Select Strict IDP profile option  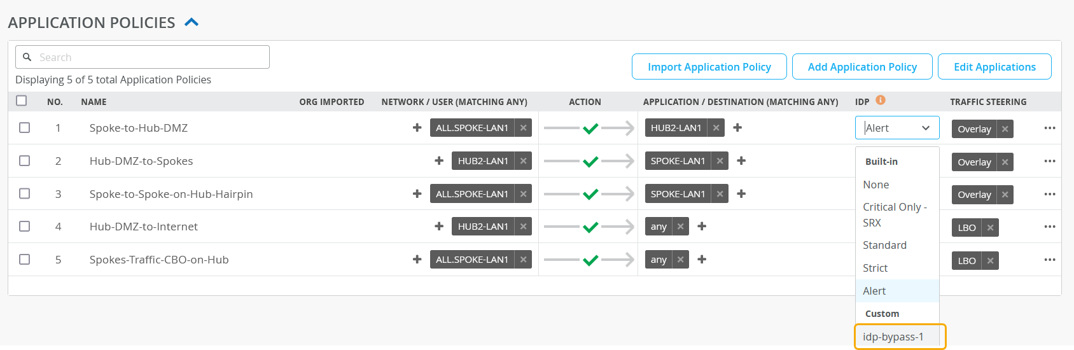point(875,268)
